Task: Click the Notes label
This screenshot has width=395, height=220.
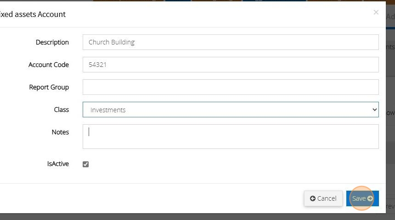Action: (x=60, y=132)
